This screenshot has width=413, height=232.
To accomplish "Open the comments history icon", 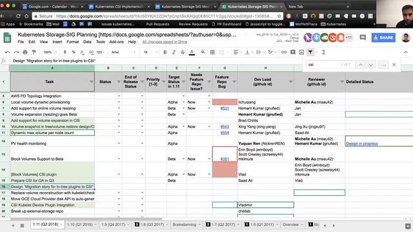I will tap(363, 37).
